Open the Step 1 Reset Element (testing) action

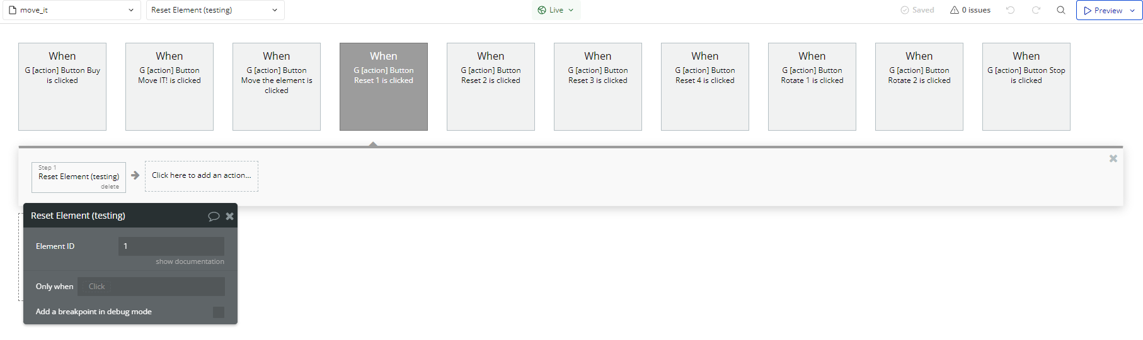[79, 177]
